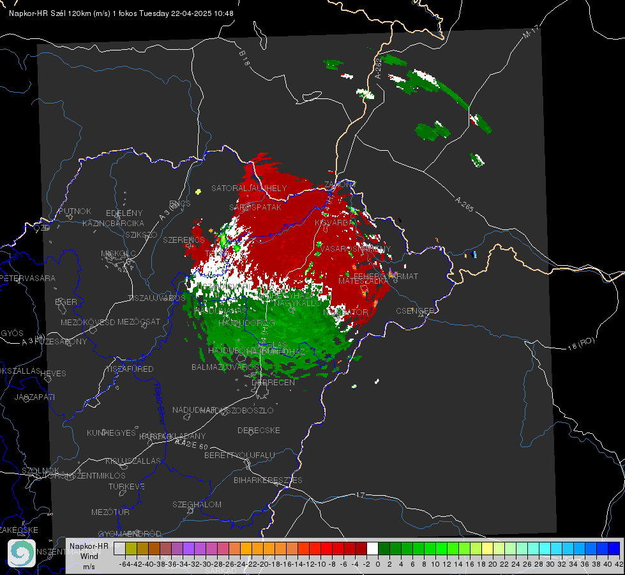Viewport: 625px width, 575px height.
Task: Click the PÉTERVÁSÁRA label
Action: (27, 278)
